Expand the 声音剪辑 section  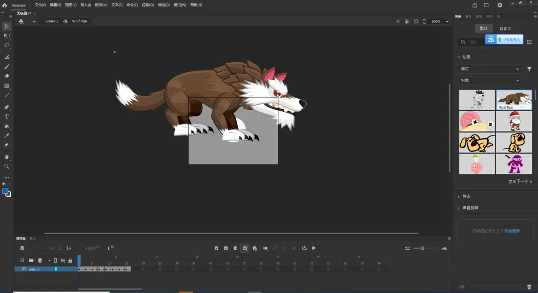(470, 208)
